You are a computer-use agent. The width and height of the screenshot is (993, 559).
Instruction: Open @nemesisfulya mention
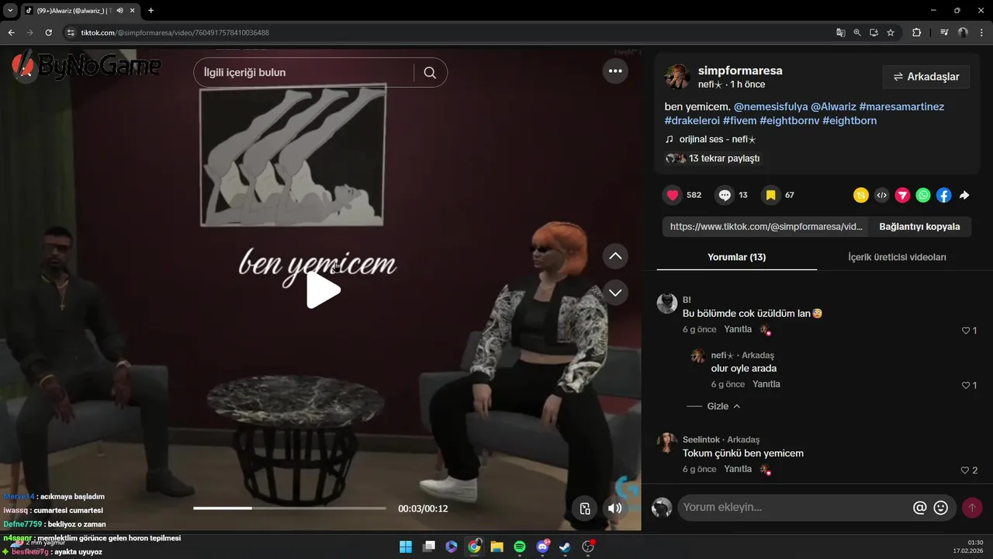[770, 106]
